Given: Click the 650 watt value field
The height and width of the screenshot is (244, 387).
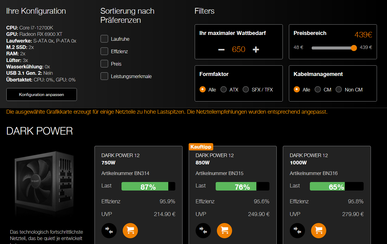Looking at the screenshot, I should (239, 50).
